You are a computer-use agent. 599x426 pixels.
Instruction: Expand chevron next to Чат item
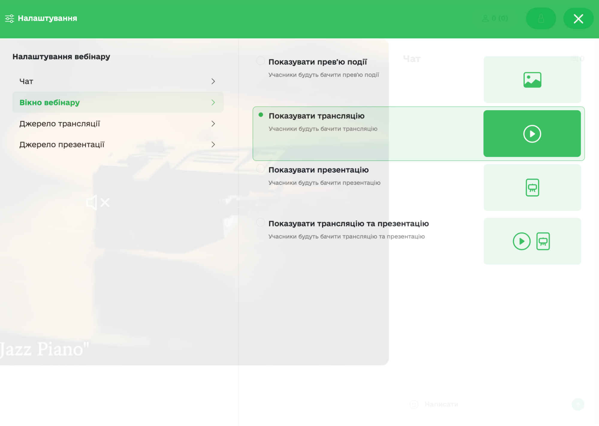213,81
